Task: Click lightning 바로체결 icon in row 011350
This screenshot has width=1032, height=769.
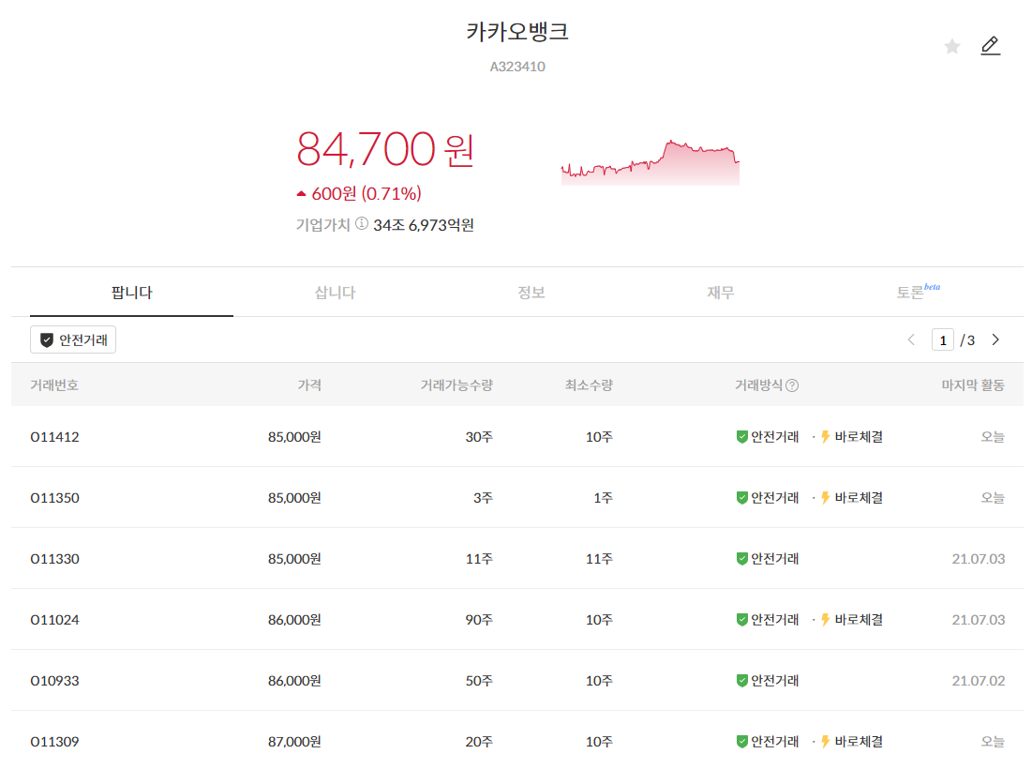Action: [x=826, y=498]
